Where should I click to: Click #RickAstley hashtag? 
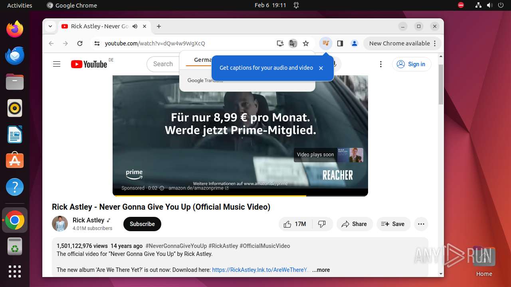[223, 246]
